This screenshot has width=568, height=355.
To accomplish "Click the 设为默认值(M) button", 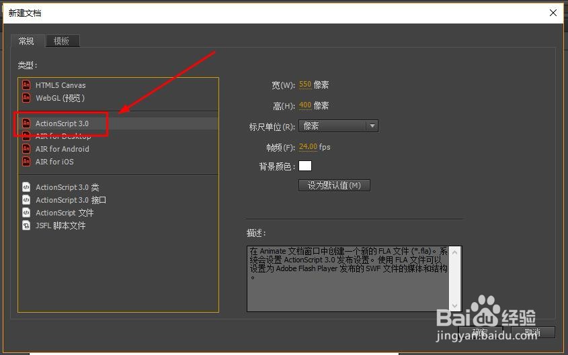I will tap(334, 185).
